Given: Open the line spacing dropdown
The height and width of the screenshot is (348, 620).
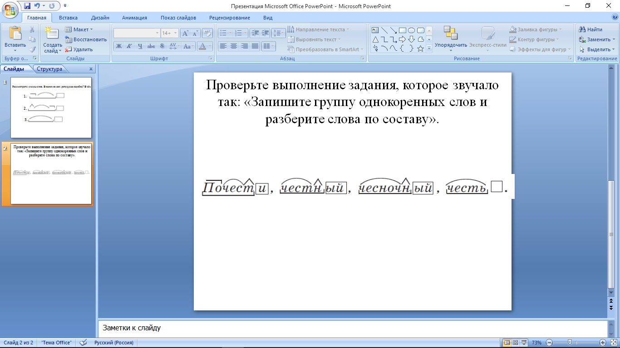Looking at the screenshot, I should 279,33.
